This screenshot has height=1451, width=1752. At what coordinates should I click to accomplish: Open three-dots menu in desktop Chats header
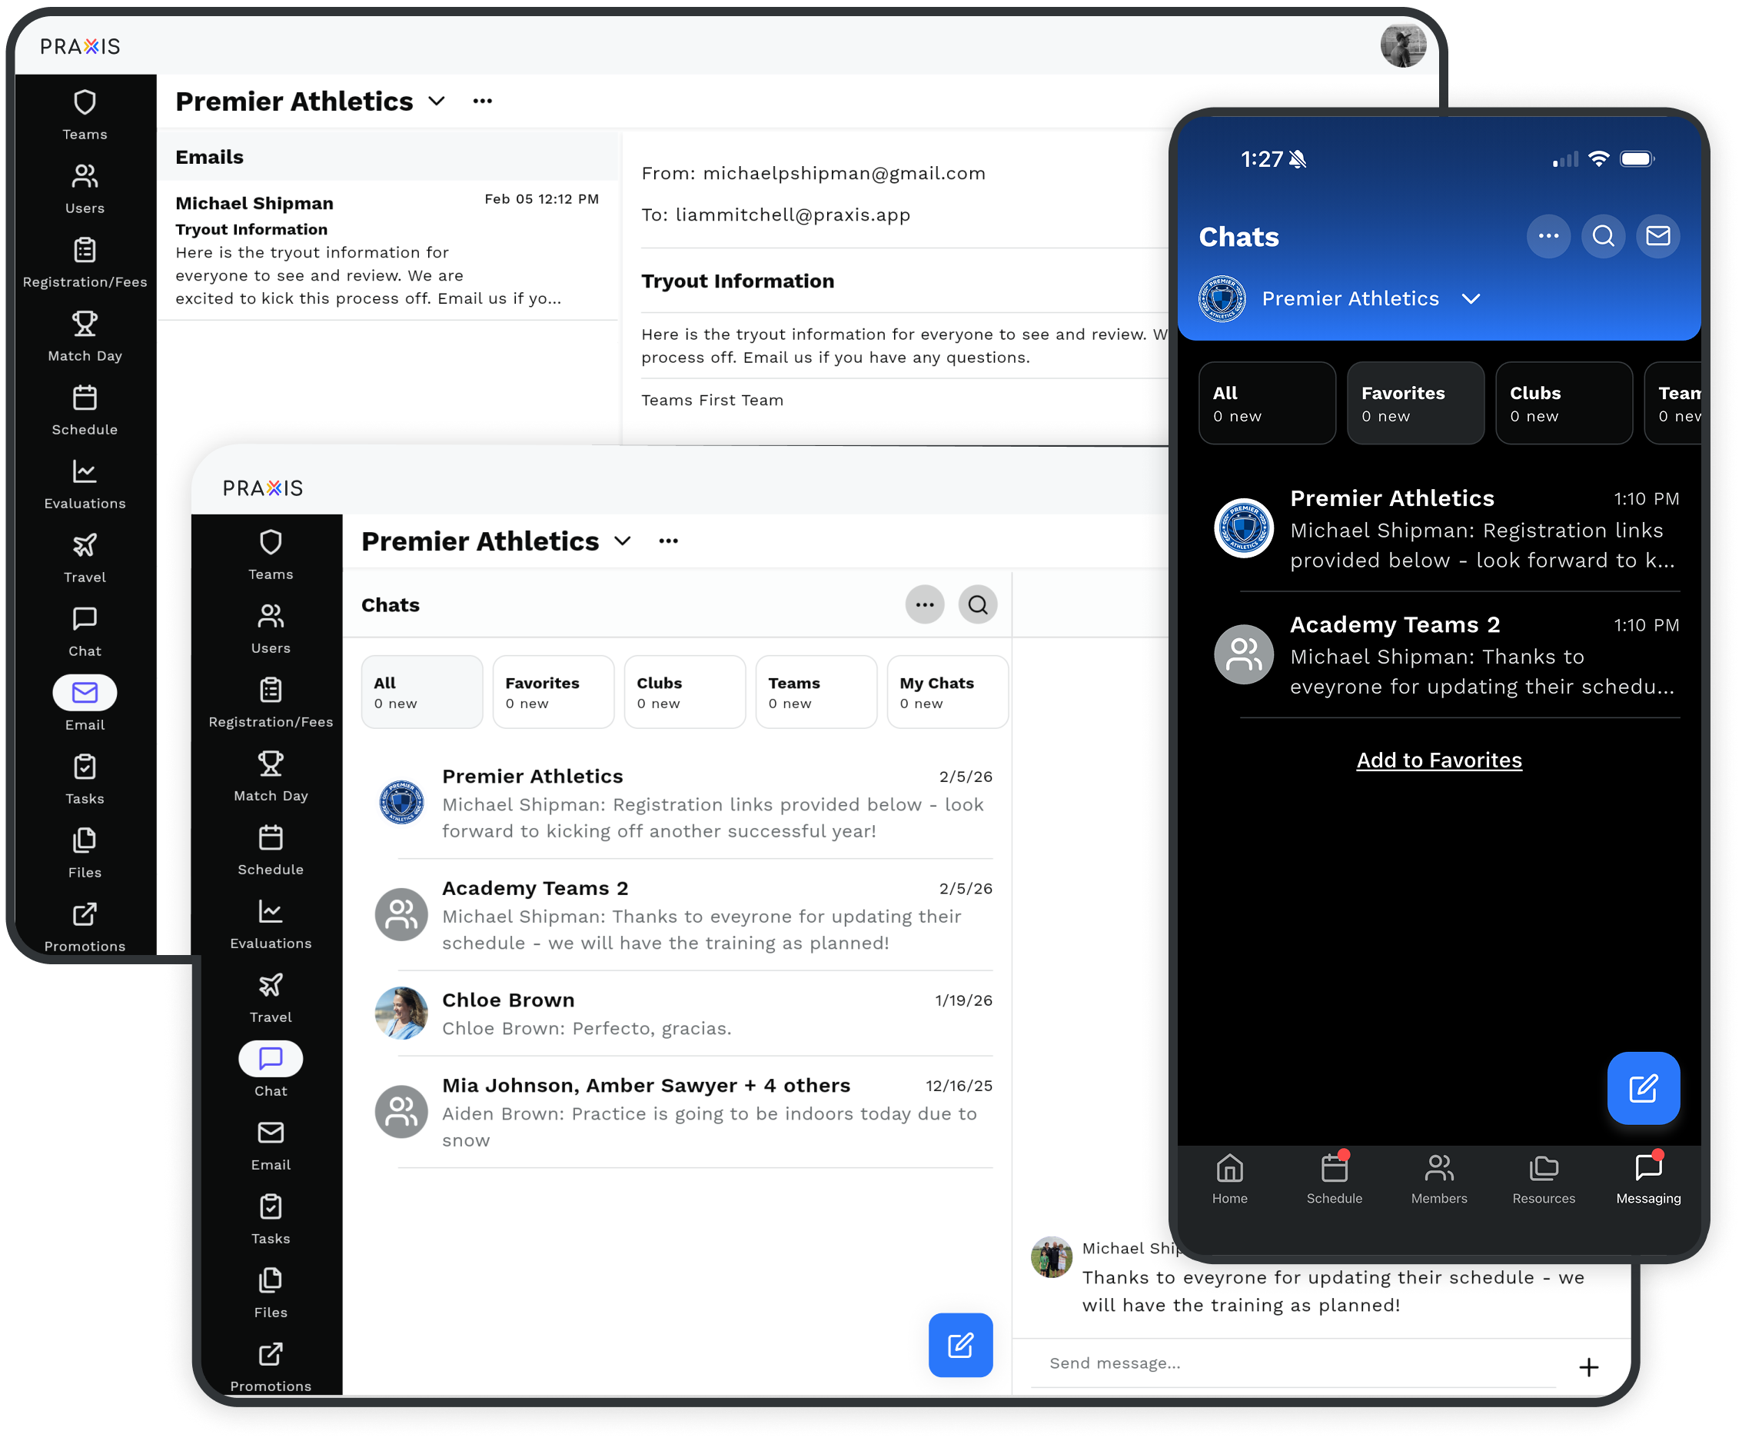[924, 605]
